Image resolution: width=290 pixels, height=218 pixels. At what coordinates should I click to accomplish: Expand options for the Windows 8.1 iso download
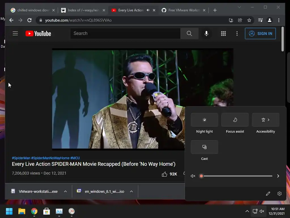coord(131,191)
